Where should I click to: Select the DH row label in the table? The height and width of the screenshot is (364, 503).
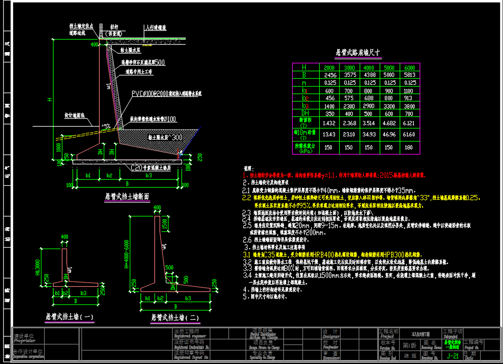305,113
